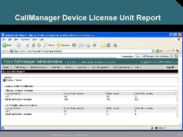Click the Windows flag logo icon
Image resolution: width=183 pixels, height=137 pixels.
179,39
